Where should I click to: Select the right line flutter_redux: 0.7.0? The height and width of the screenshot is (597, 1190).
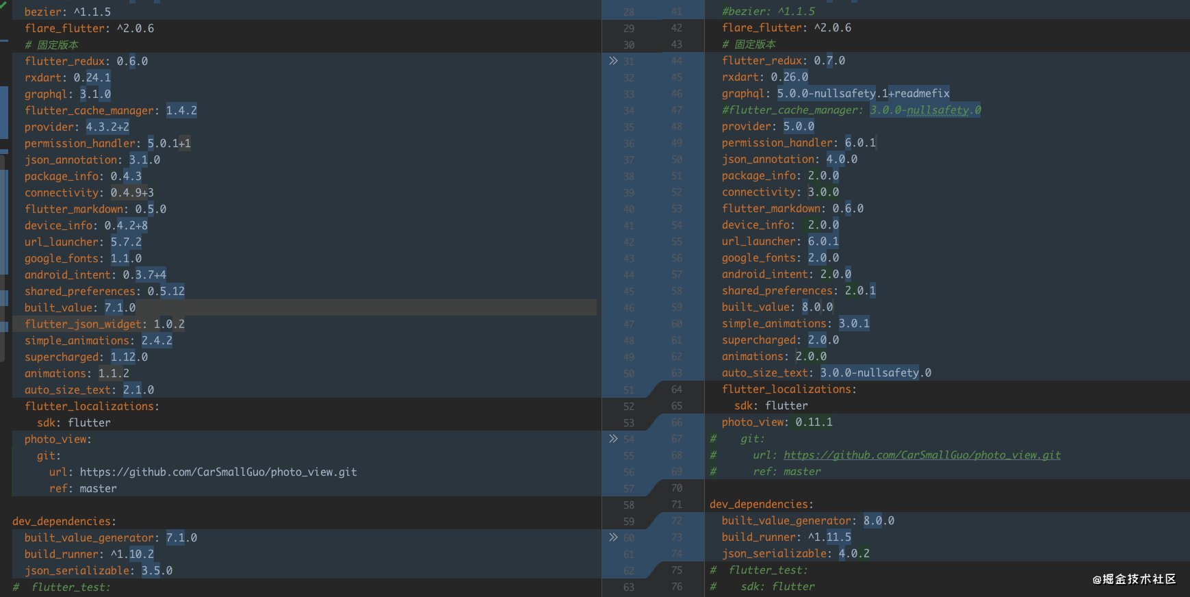coord(784,60)
